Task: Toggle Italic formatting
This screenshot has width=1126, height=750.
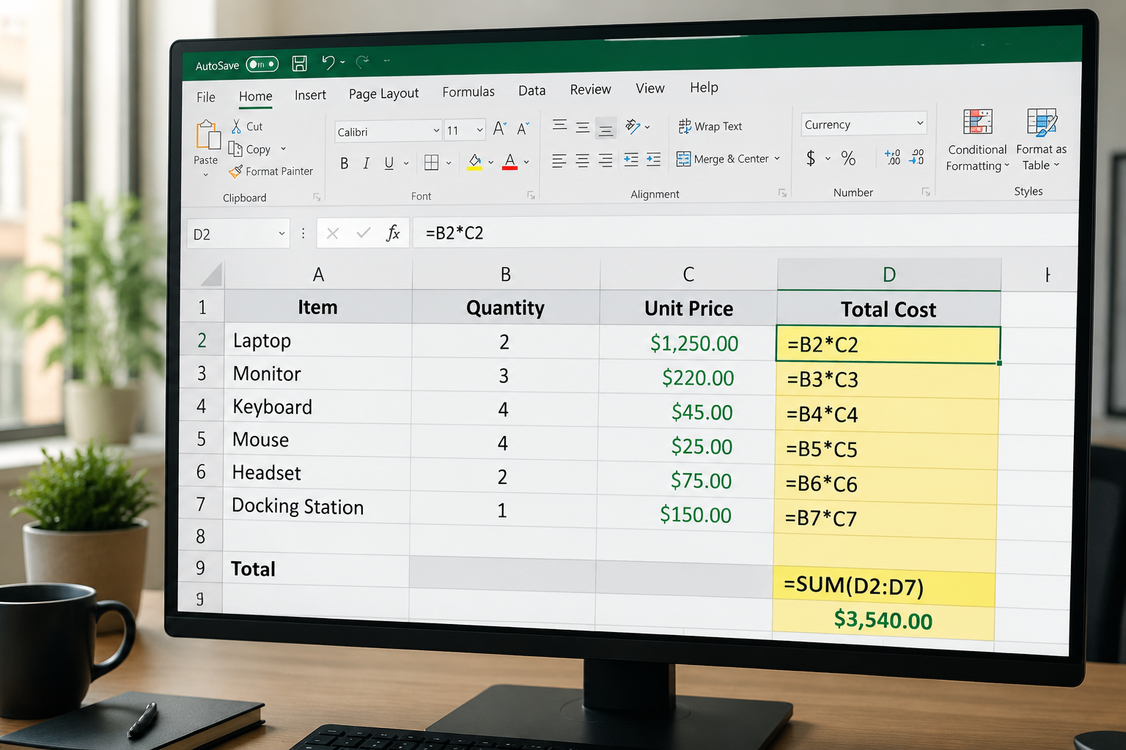Action: tap(366, 163)
